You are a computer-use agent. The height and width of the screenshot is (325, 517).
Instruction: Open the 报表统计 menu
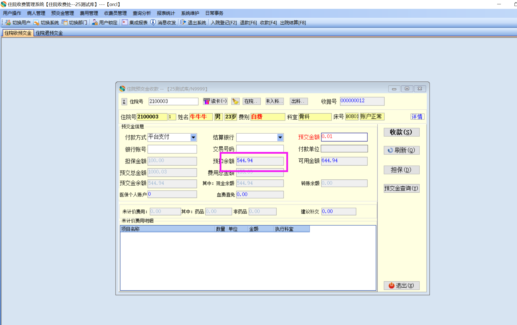[x=166, y=13]
